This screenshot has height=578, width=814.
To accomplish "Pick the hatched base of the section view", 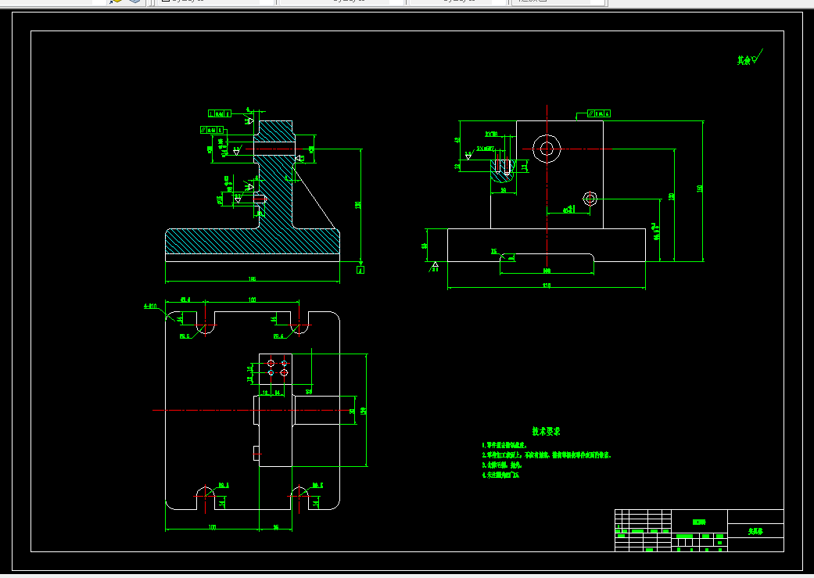I will point(253,242).
